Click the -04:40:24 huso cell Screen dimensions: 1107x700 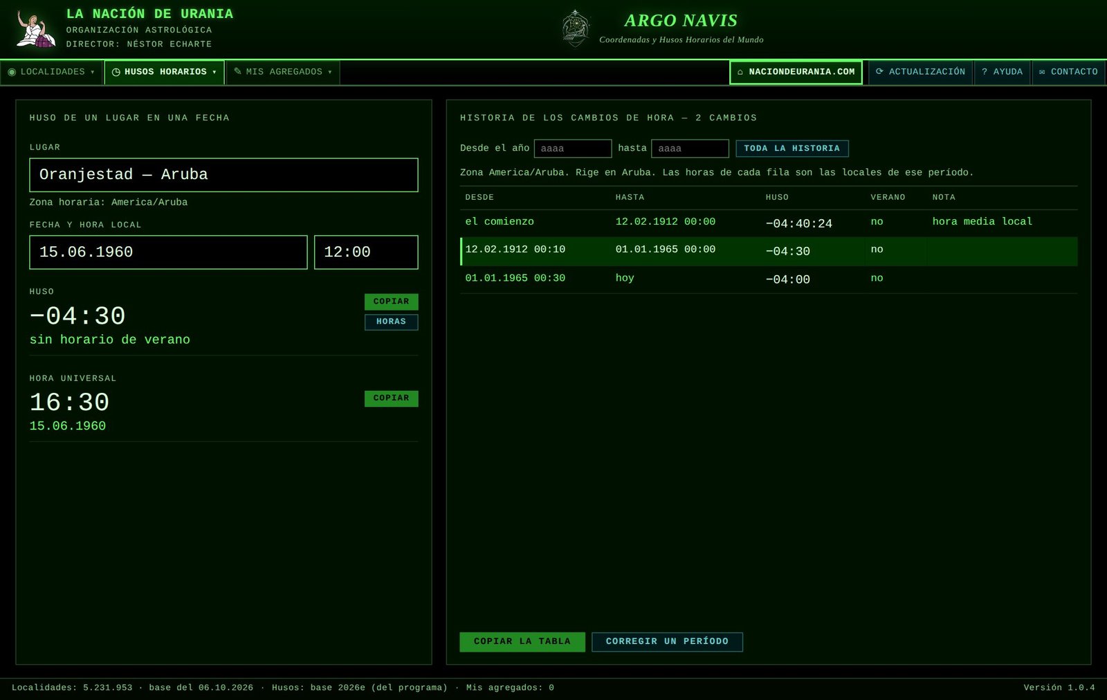(798, 223)
